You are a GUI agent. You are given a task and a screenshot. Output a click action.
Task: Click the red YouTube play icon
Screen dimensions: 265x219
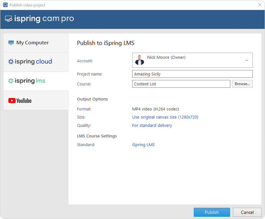pos(12,101)
